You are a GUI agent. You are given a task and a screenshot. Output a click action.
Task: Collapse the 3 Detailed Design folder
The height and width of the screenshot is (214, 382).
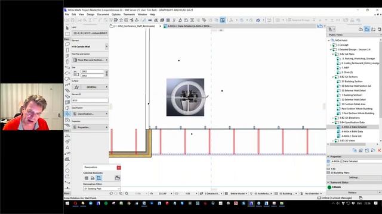point(331,49)
